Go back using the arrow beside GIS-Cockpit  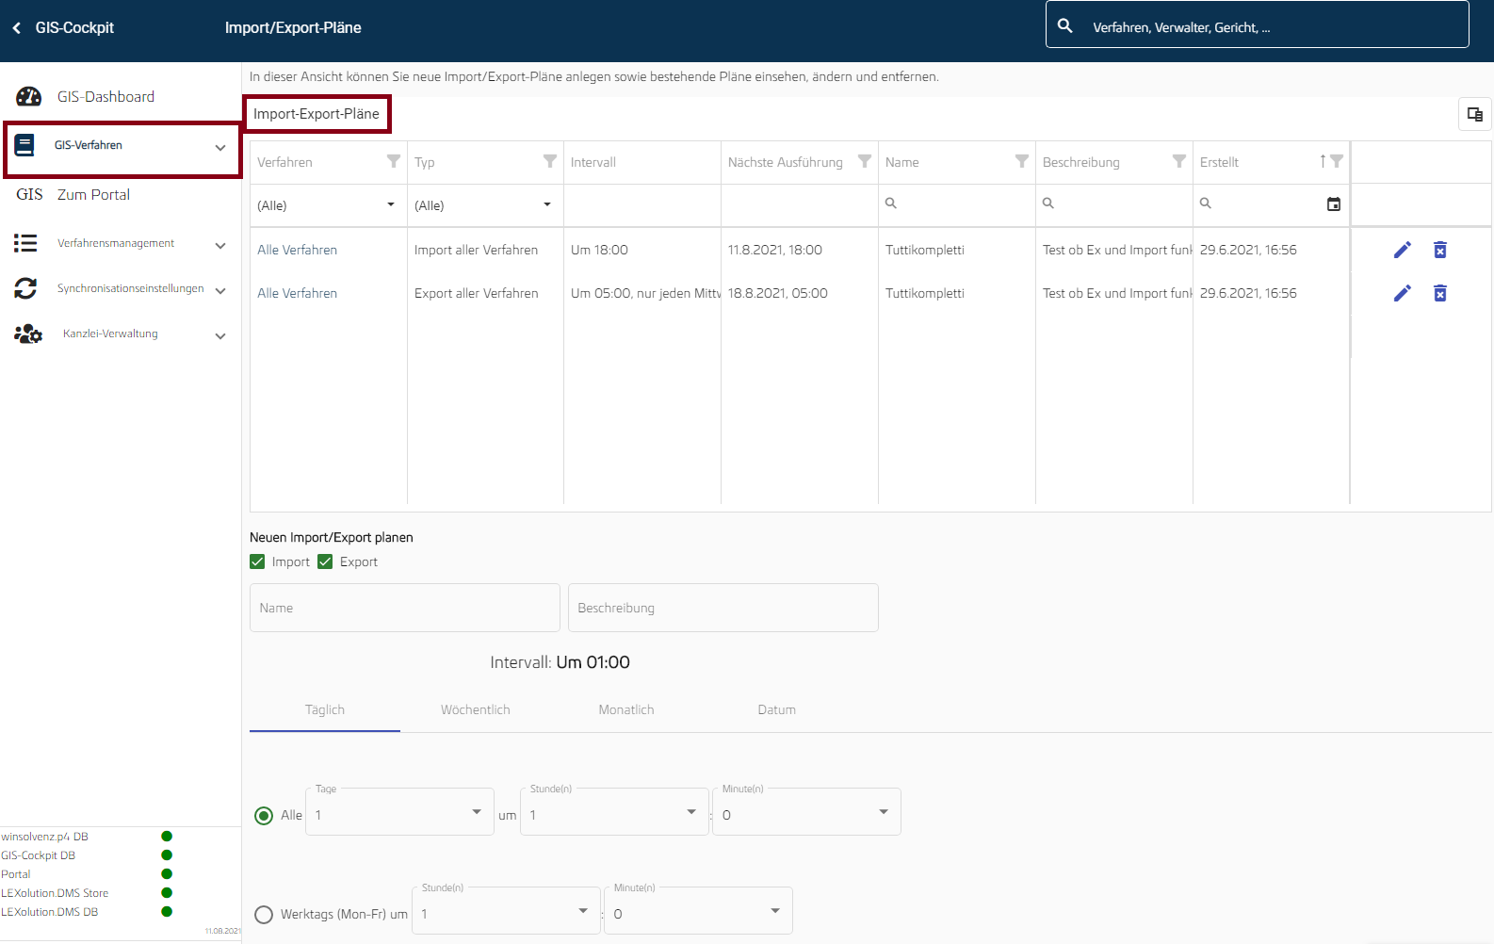17,28
